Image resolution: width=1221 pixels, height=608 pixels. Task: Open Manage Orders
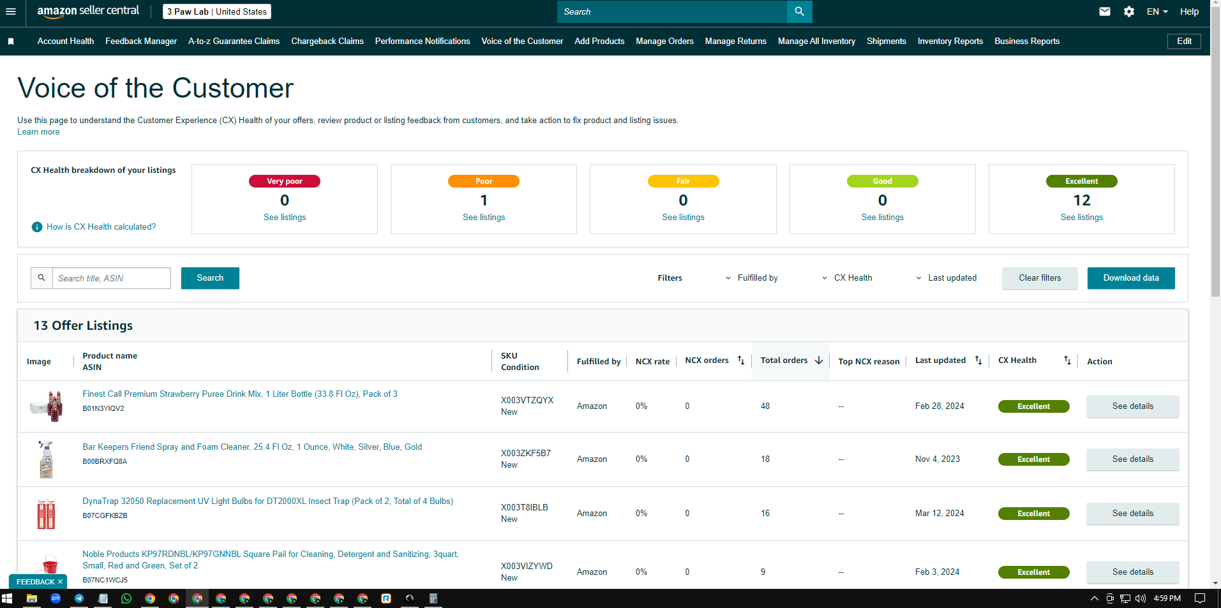[x=664, y=41]
